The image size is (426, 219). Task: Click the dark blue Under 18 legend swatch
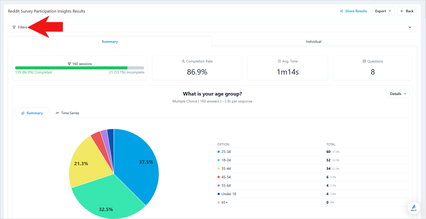[219, 194]
